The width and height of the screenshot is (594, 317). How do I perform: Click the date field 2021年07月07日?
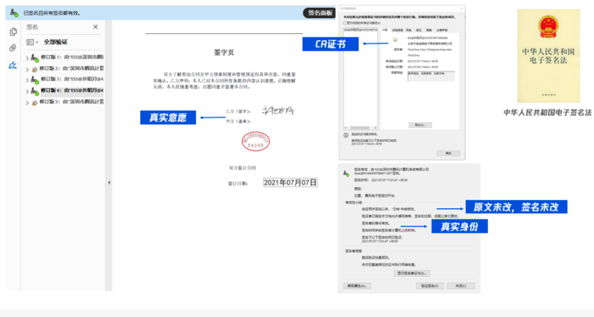pyautogui.click(x=290, y=183)
